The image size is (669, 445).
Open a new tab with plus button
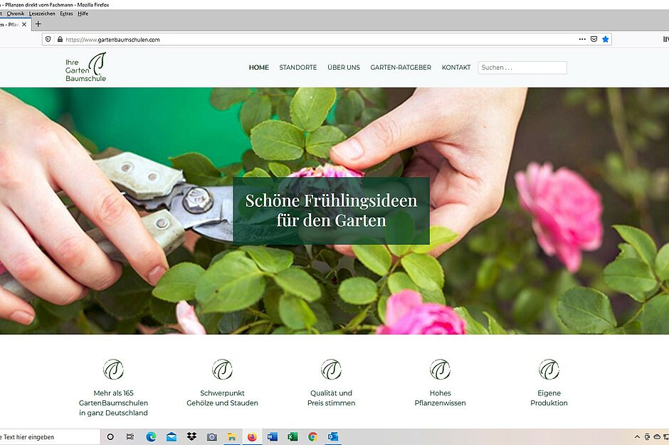(38, 24)
